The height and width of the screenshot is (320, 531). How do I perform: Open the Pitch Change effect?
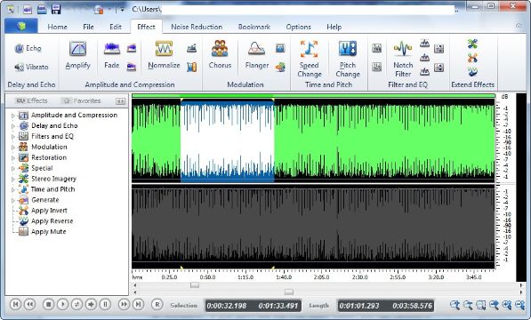[x=348, y=59]
